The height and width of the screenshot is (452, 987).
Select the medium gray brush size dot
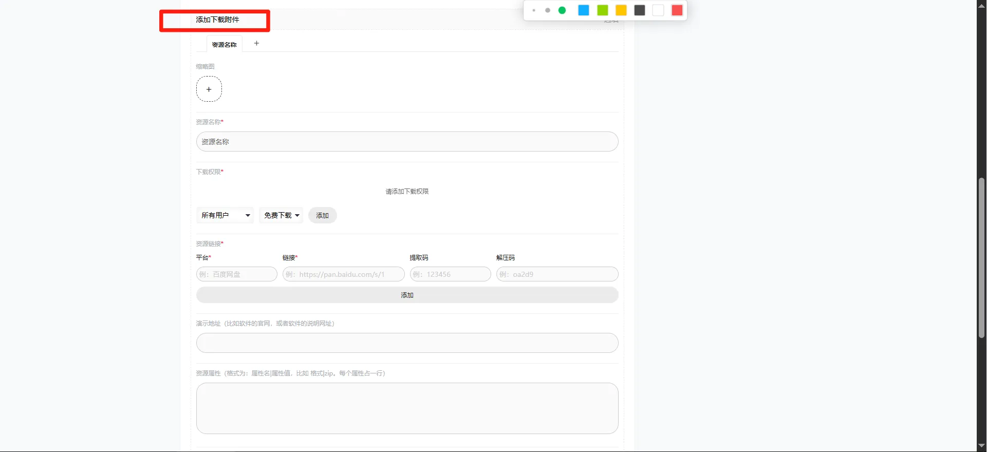click(548, 10)
